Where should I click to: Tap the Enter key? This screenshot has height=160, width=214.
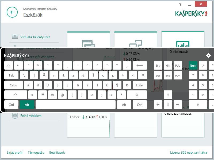point(140,85)
